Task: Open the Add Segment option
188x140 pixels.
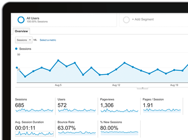Action: click(x=143, y=19)
